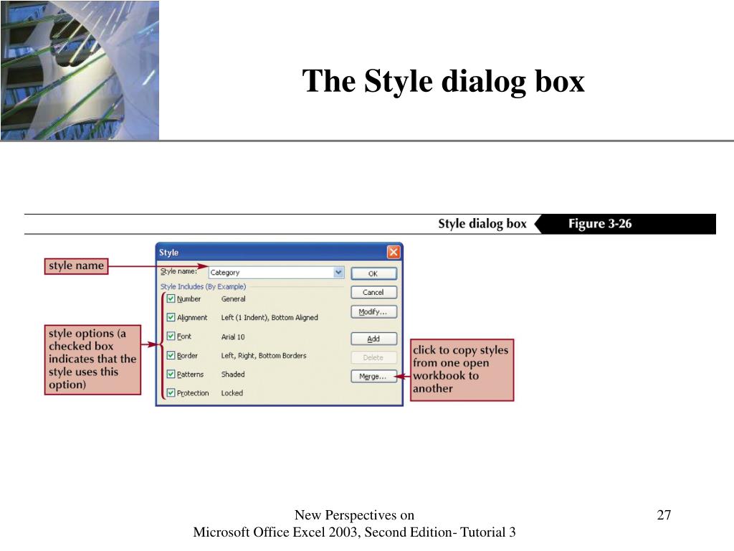This screenshot has height=551, width=734.
Task: Uncheck the Alignment checkbox
Action: [171, 317]
